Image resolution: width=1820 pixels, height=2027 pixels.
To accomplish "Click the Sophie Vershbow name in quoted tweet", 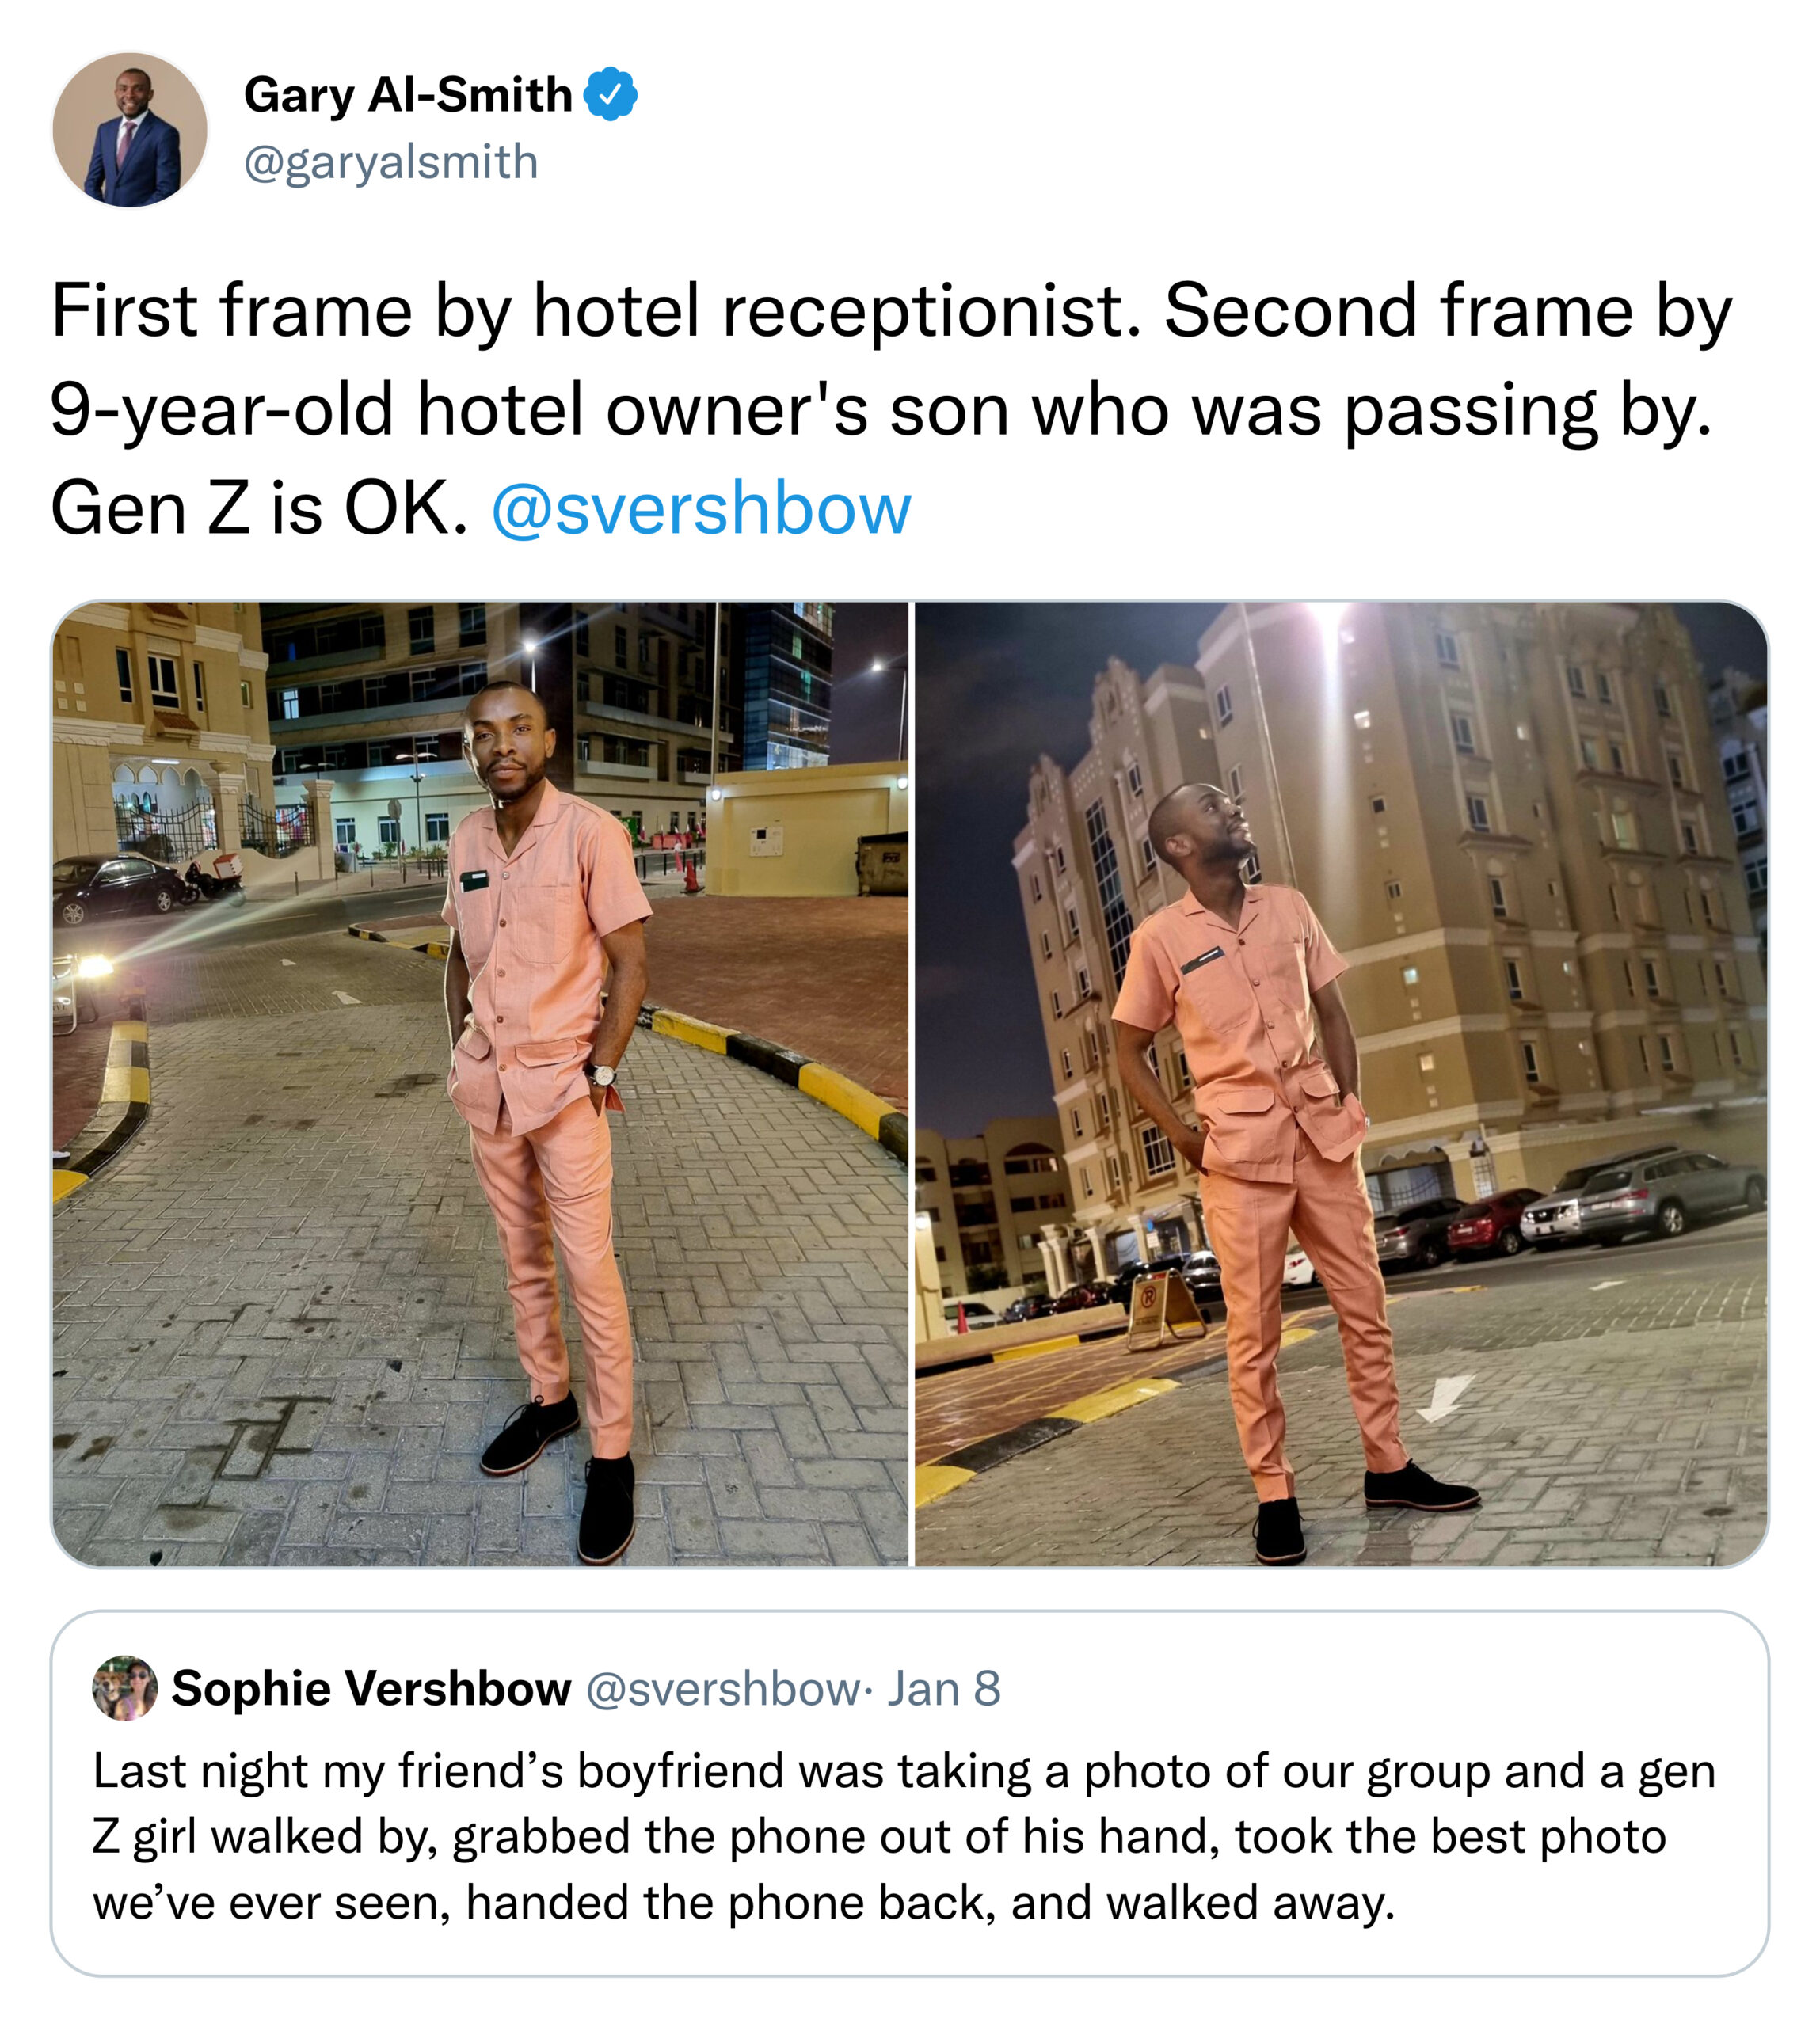I will click(x=371, y=1688).
